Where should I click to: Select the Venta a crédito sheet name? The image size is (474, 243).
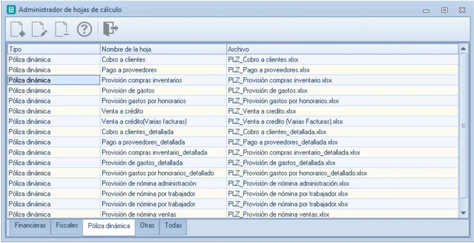tap(122, 111)
